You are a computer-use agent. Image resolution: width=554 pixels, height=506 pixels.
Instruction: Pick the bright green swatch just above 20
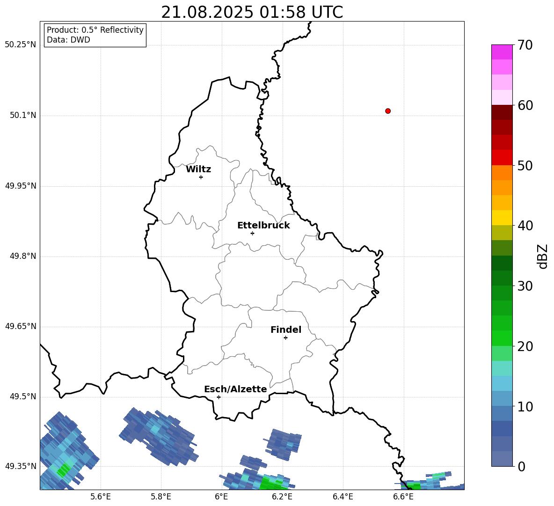click(x=502, y=338)
